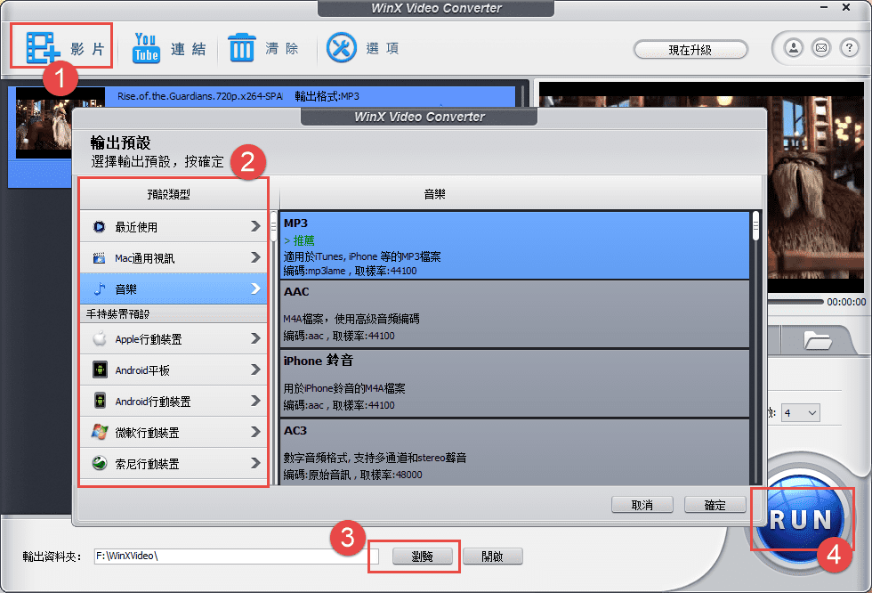Expand the Mac通用視訊 category arrow
872x593 pixels.
pyautogui.click(x=255, y=257)
